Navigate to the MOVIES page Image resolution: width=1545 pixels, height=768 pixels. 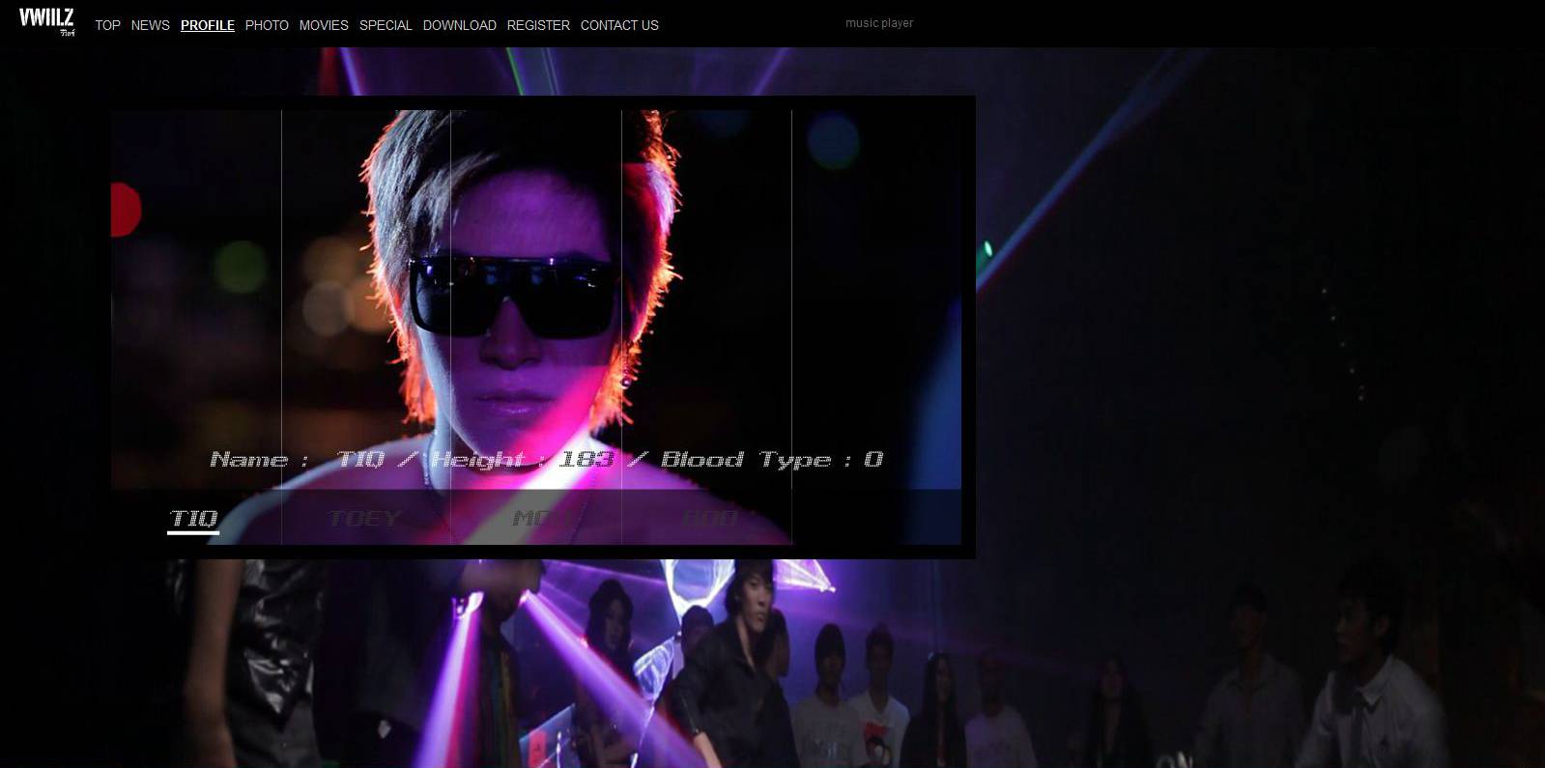click(324, 25)
